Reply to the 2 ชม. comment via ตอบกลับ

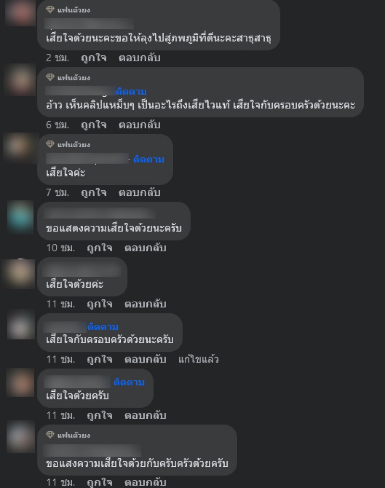(x=140, y=58)
